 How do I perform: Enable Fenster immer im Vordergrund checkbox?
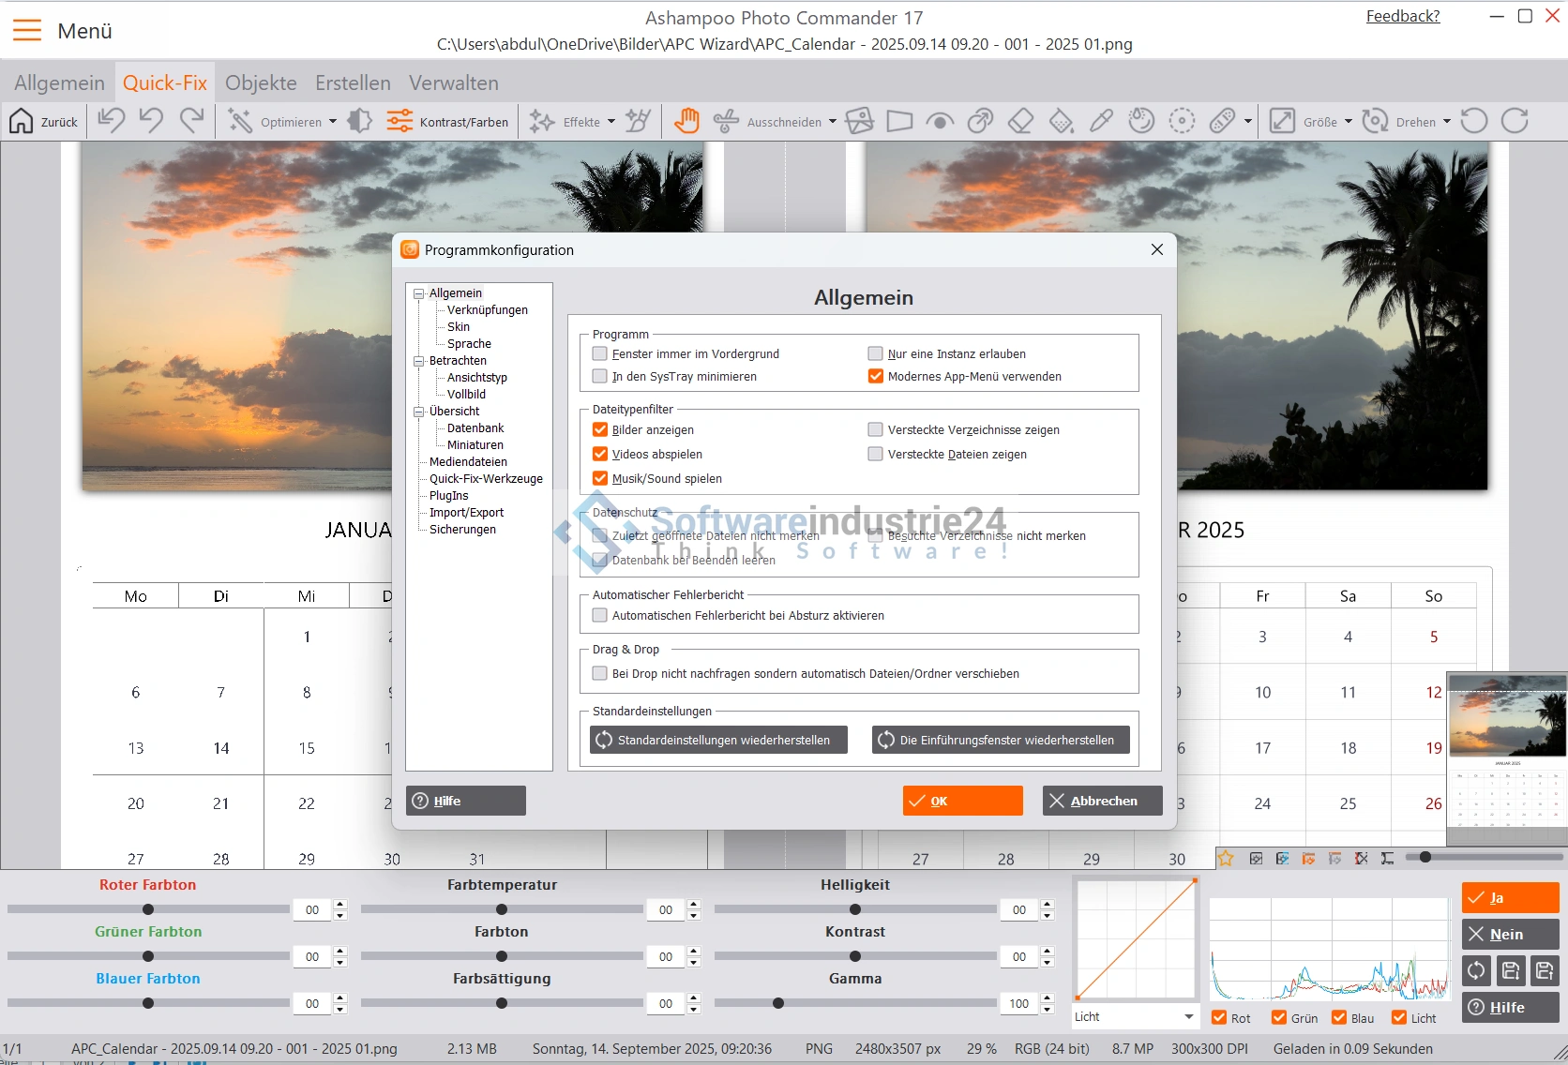(x=600, y=353)
